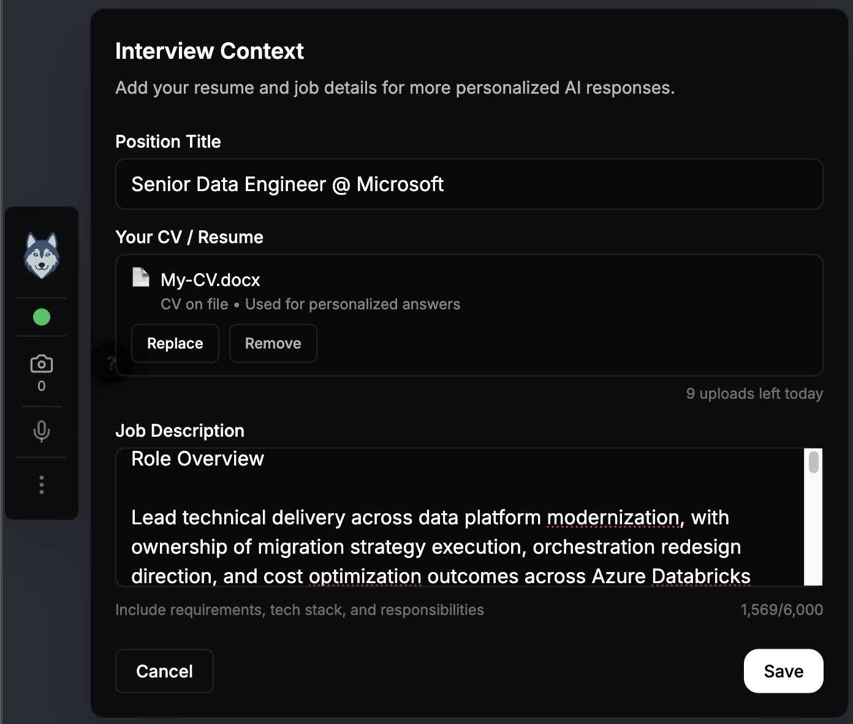Click the My-CV.docx file name
This screenshot has height=724, width=853.
point(210,280)
